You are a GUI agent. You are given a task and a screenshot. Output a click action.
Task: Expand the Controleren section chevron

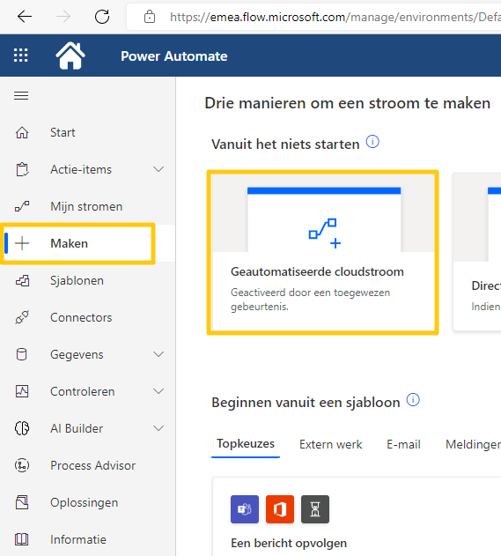click(158, 391)
